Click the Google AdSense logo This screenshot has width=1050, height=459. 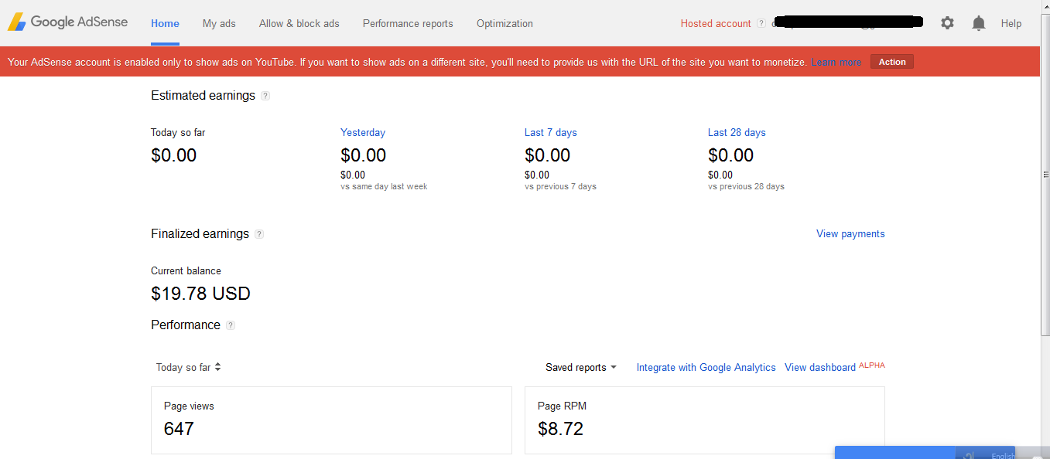click(67, 22)
